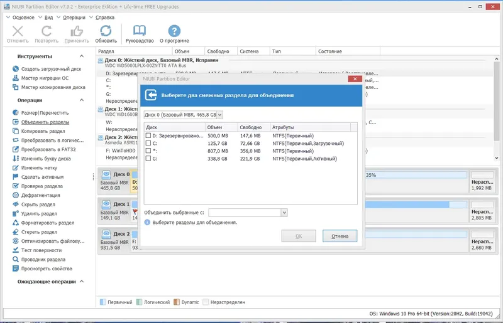Screen dimensions: 503x323
Task: Click the Отмена button in dialog
Action: pyautogui.click(x=340, y=236)
